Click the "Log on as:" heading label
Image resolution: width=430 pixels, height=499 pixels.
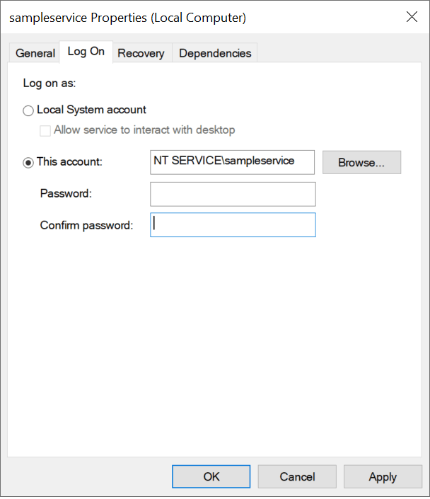click(x=50, y=84)
